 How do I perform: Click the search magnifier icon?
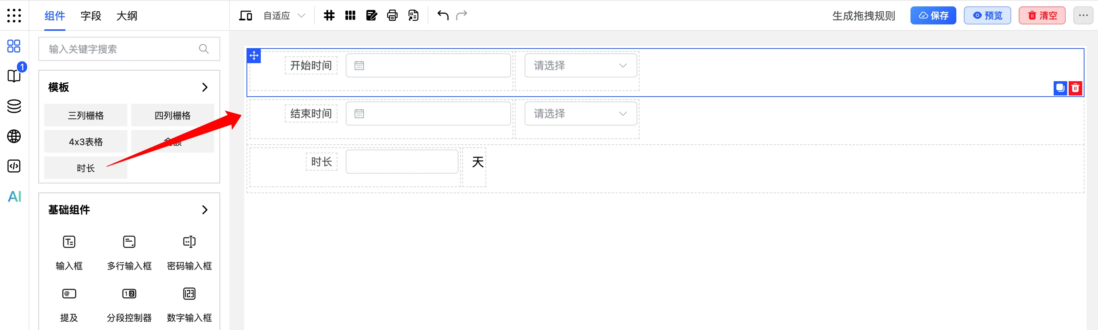tap(204, 49)
